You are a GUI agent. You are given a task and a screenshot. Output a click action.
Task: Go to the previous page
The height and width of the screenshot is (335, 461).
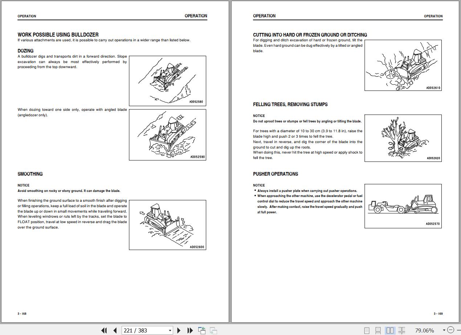coord(115,330)
